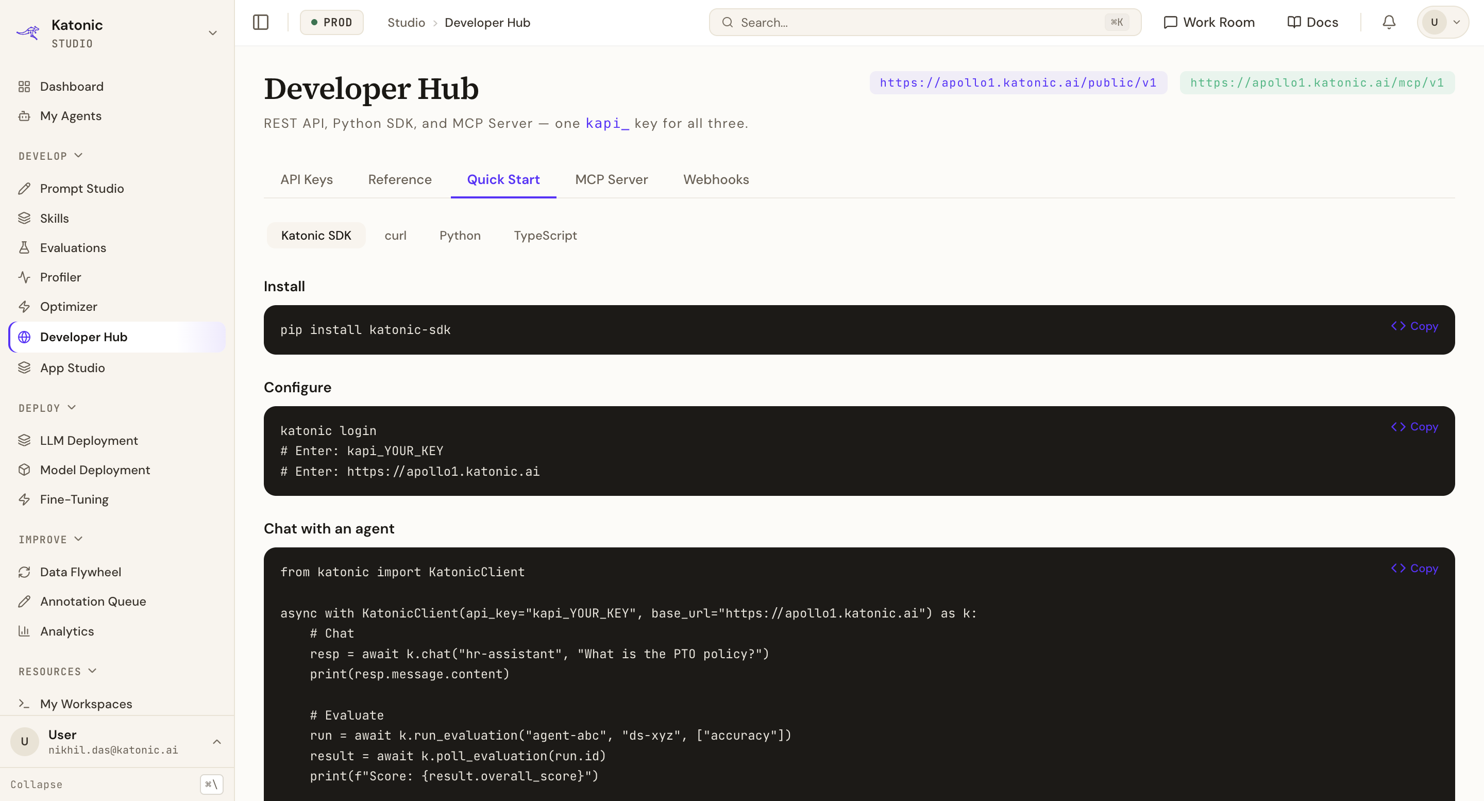Copy the pip install command
1484x801 pixels.
point(1414,326)
